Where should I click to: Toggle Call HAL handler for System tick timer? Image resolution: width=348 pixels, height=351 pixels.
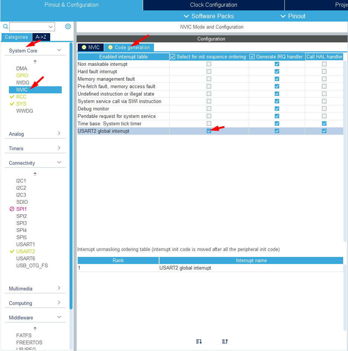pyautogui.click(x=324, y=123)
